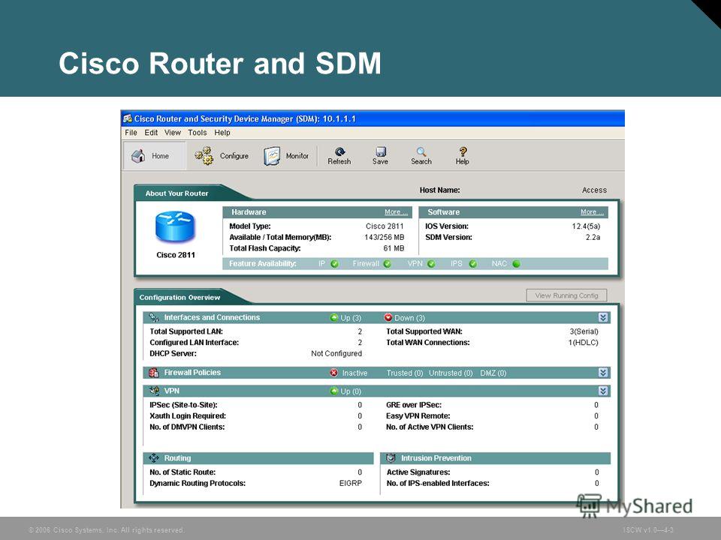721x540 pixels.
Task: Click the SDM Version value 2.2a
Action: [593, 238]
